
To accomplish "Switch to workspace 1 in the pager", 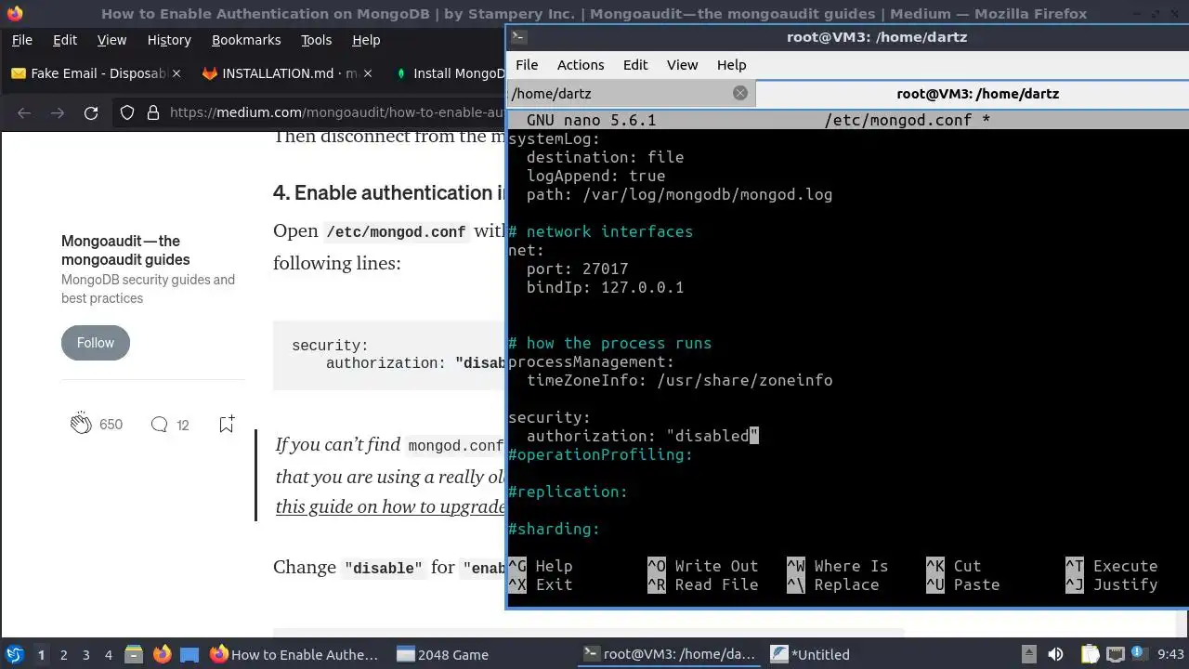I will click(x=41, y=654).
